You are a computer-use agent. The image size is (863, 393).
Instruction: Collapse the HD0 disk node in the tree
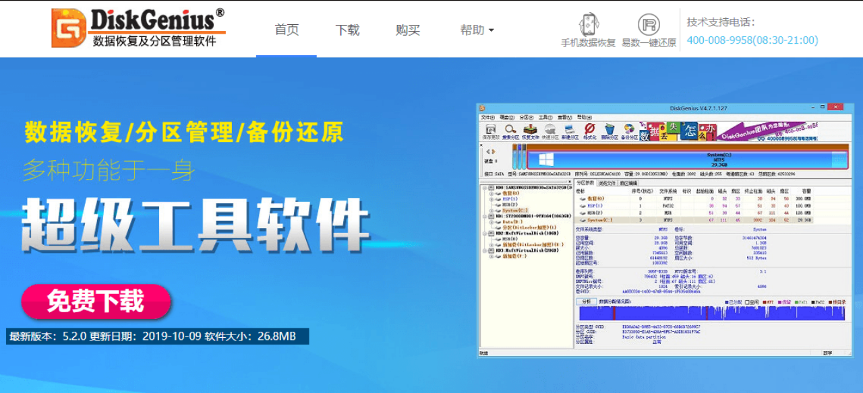click(485, 188)
